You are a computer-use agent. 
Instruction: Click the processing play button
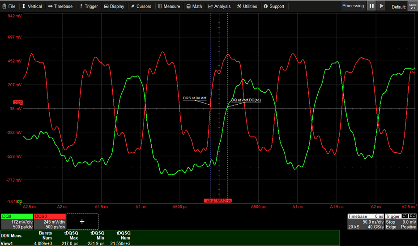pos(381,6)
